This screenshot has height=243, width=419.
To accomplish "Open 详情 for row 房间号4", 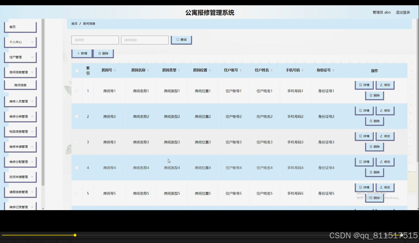I will tap(364, 162).
